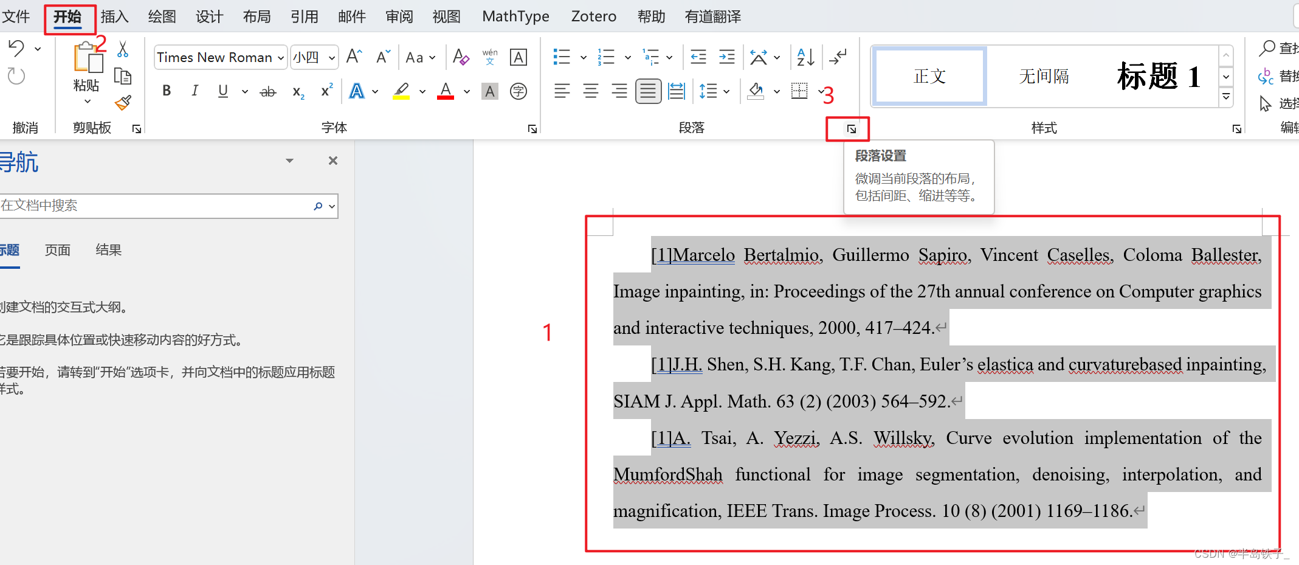Apply the 无间隔 style

point(1044,76)
